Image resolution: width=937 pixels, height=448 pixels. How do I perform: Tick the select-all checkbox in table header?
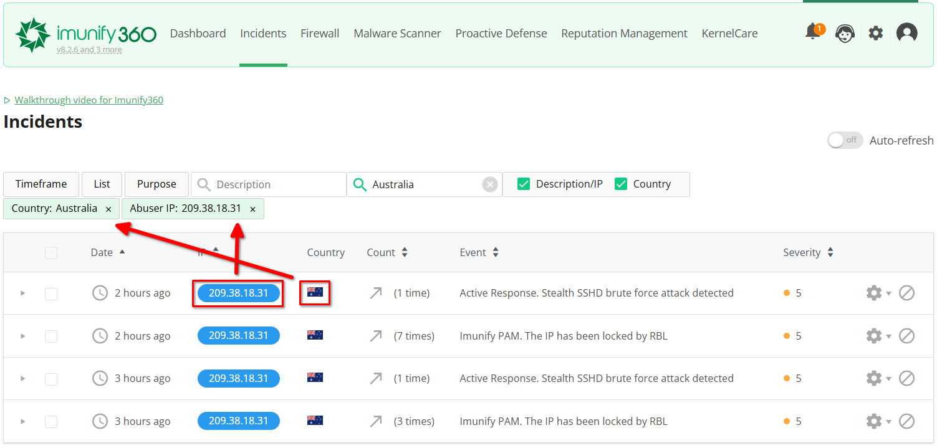pyautogui.click(x=51, y=252)
